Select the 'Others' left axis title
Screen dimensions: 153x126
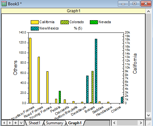point(15,68)
